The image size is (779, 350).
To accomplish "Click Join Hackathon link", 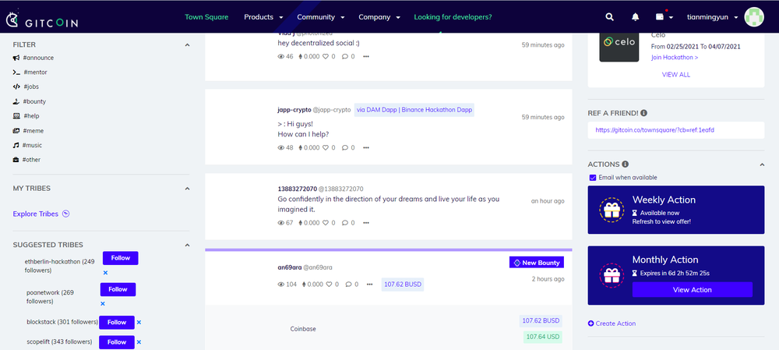I will 675,57.
